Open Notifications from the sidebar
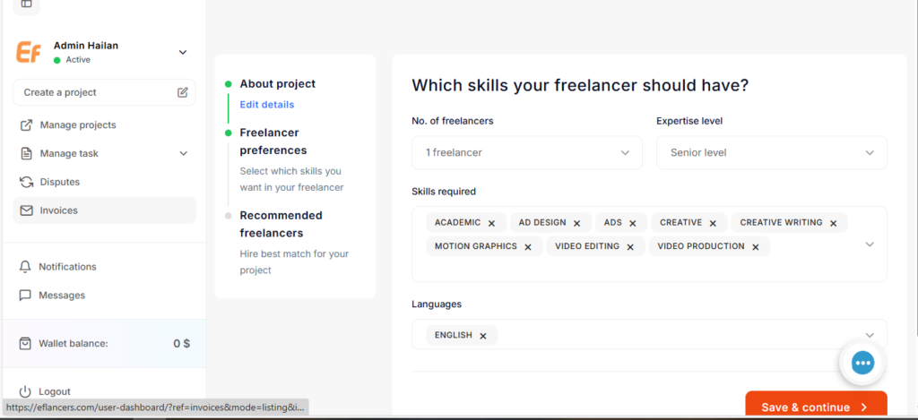 tap(67, 267)
